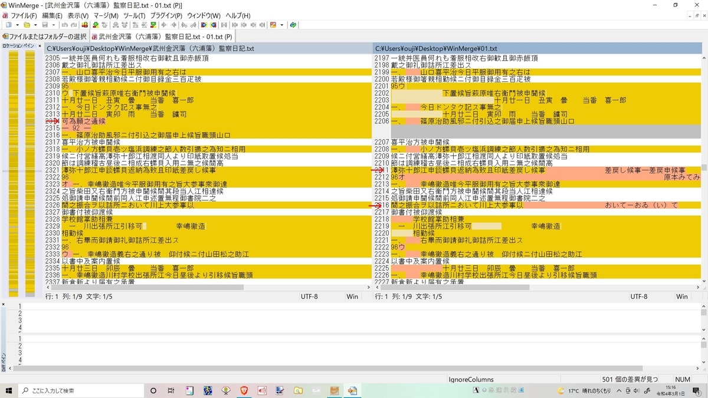Click the Redo toolbar icon

coord(73,24)
